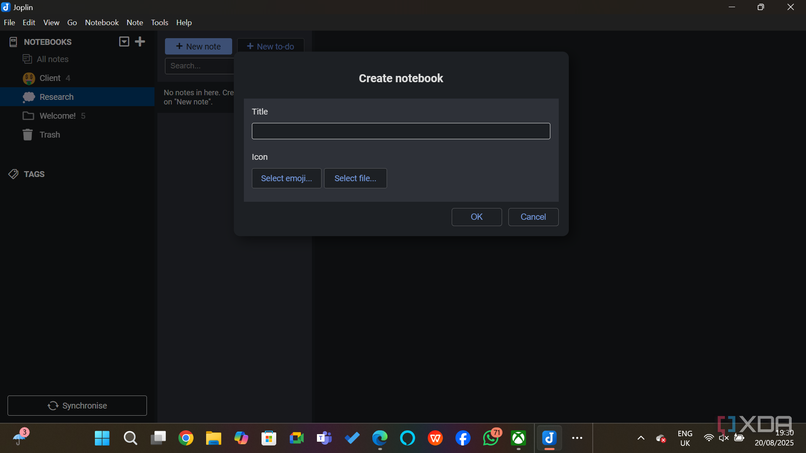The image size is (806, 453).
Task: Click the New to-do button
Action: click(271, 47)
